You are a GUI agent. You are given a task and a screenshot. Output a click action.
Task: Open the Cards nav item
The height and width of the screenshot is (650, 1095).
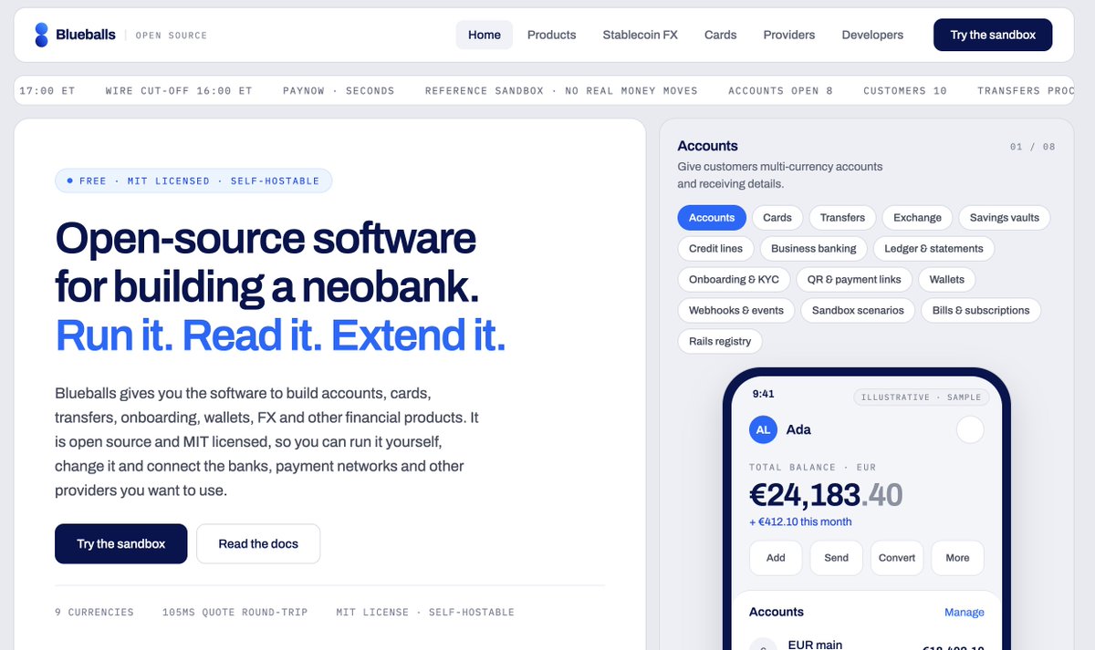(721, 36)
